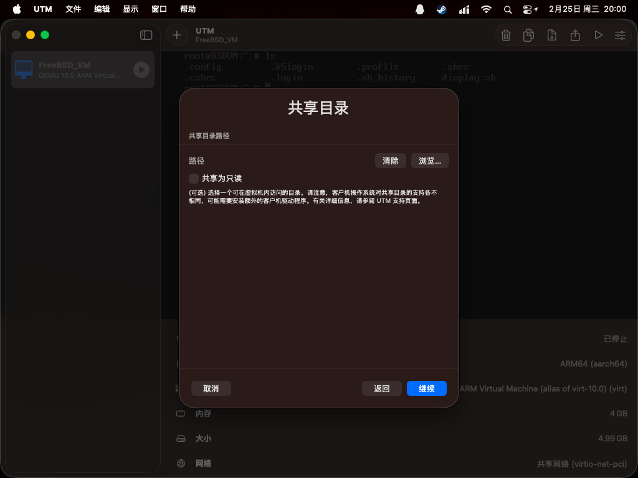This screenshot has width=638, height=478.
Task: Click the disk icon beside 大小
Action: [x=181, y=439]
